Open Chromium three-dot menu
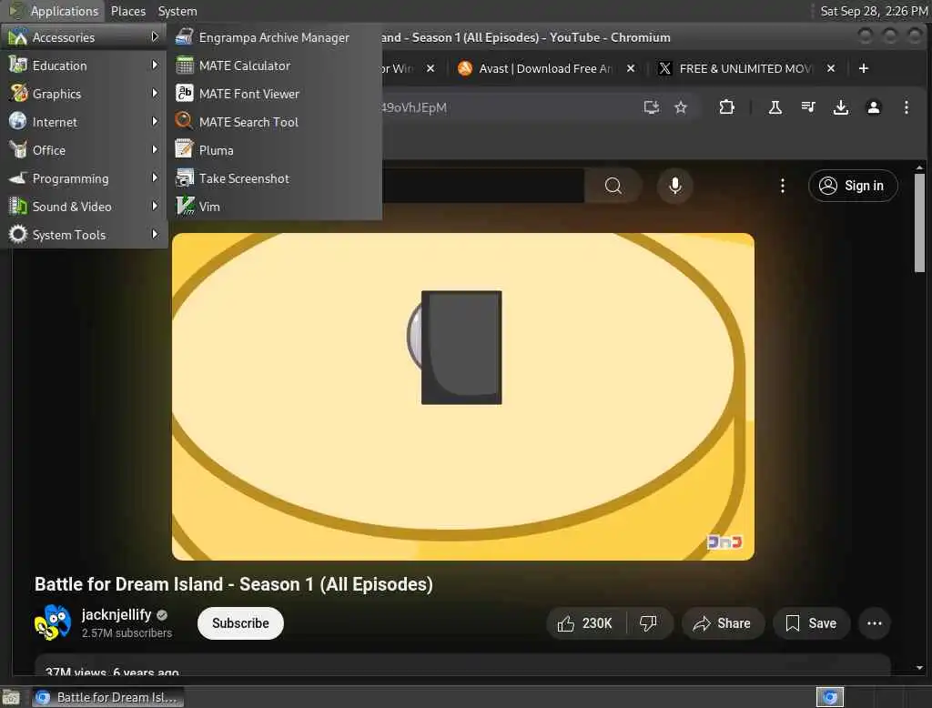932x708 pixels. coord(906,107)
